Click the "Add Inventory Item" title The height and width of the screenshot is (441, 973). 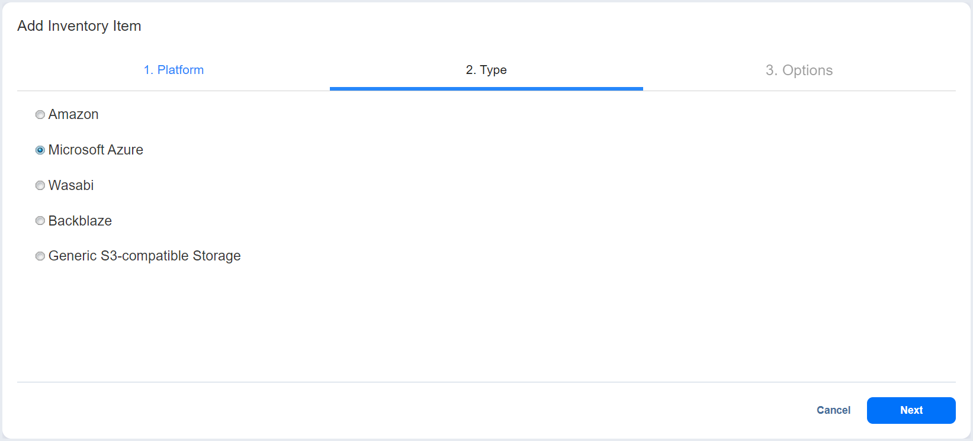tap(79, 26)
